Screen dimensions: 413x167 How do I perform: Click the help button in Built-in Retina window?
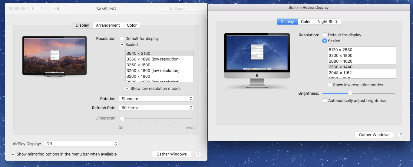[401, 135]
